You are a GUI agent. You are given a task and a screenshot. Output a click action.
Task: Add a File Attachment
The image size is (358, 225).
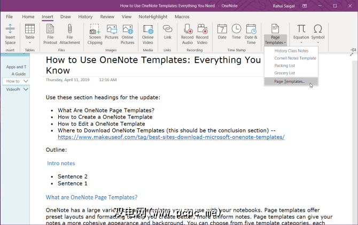coord(69,34)
